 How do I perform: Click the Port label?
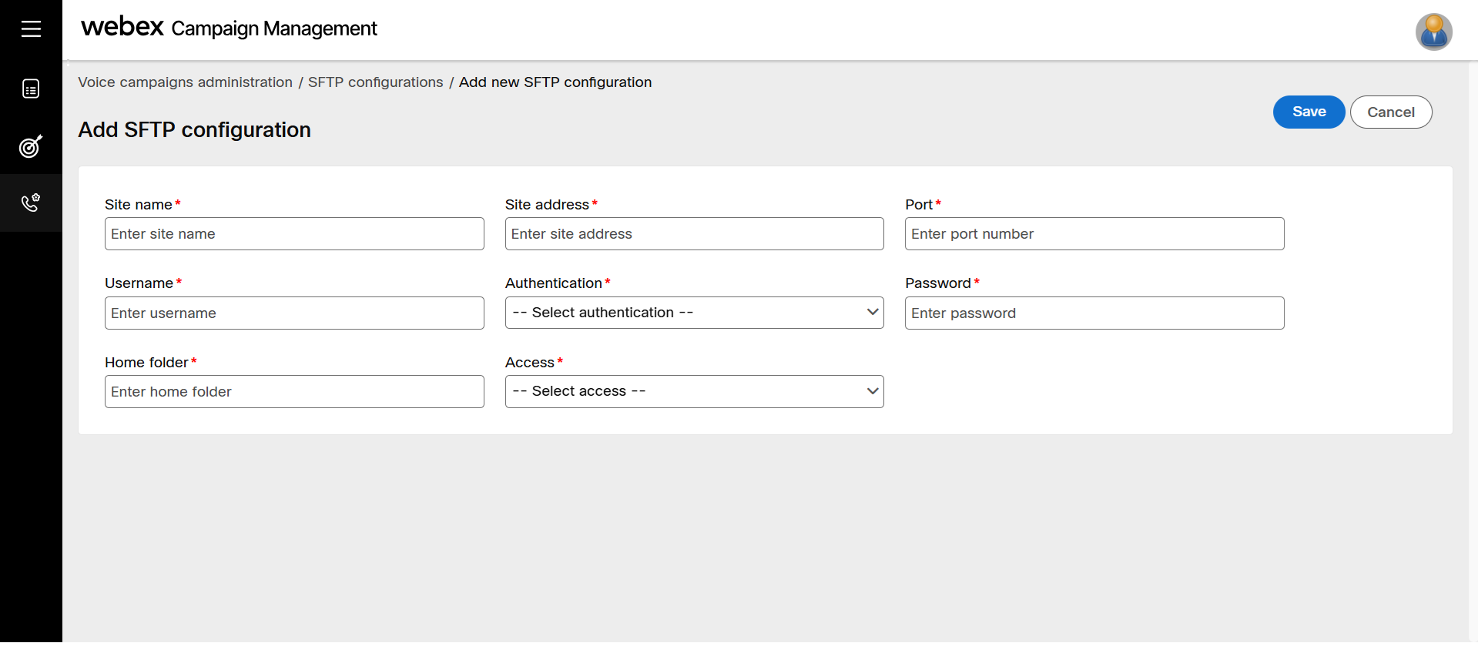[919, 205]
